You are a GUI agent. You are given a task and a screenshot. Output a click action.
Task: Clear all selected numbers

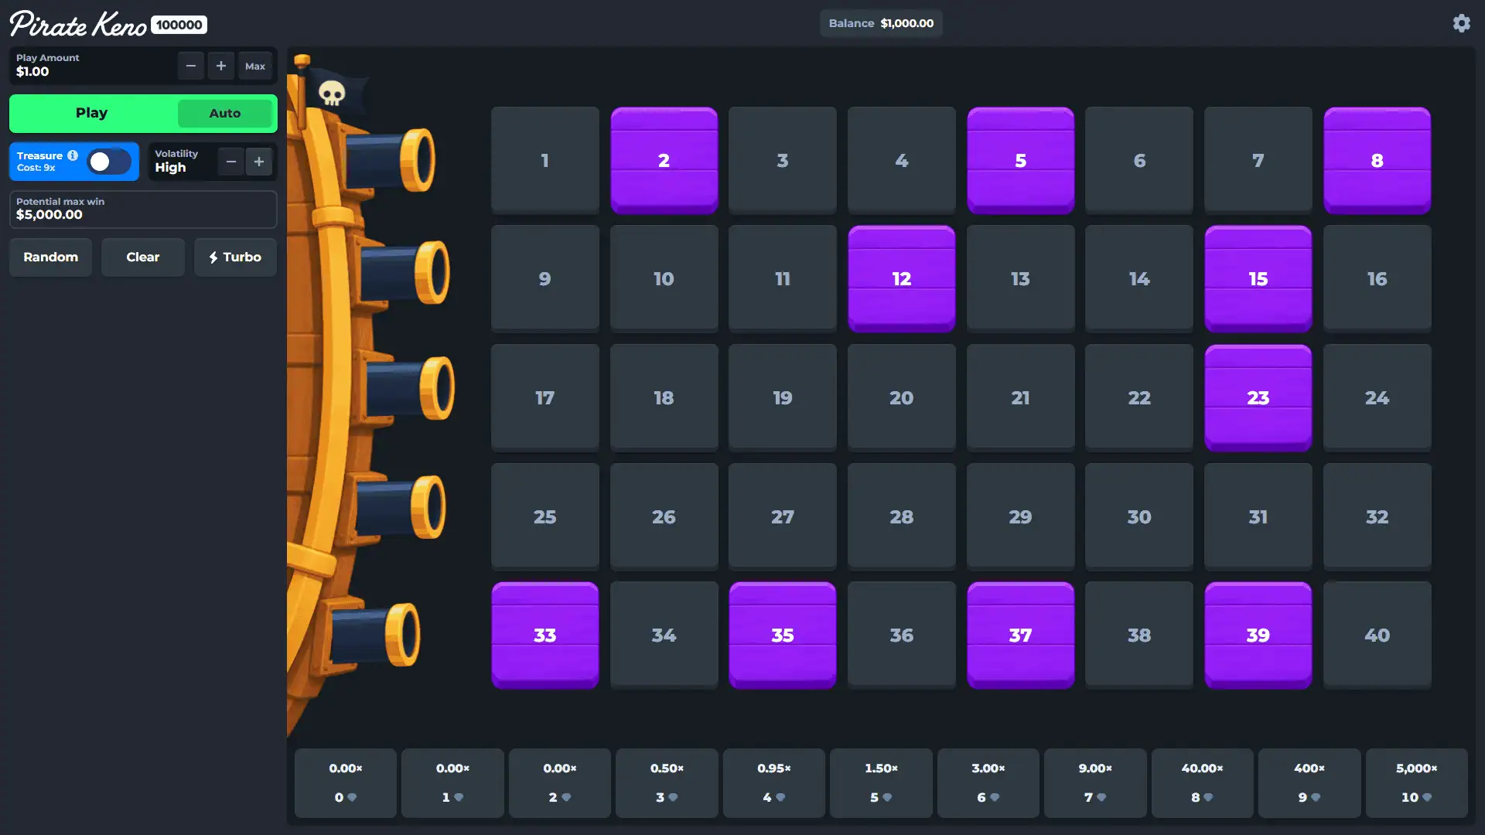(x=143, y=257)
